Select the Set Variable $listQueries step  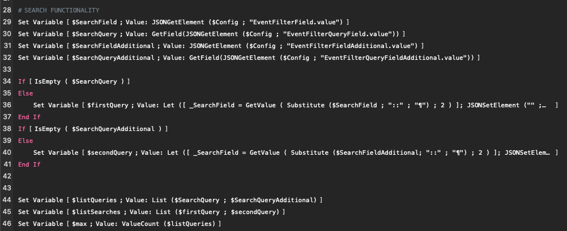(170, 200)
